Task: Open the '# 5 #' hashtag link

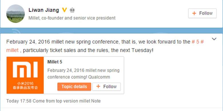Action: (x=198, y=42)
